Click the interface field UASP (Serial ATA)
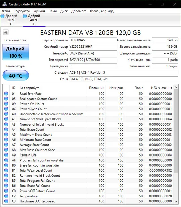The height and width of the screenshot is (207, 181). [93, 53]
